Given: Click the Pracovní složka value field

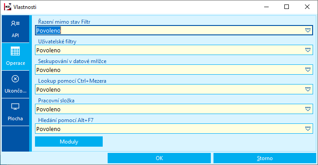Looking at the screenshot, I should [174, 109].
